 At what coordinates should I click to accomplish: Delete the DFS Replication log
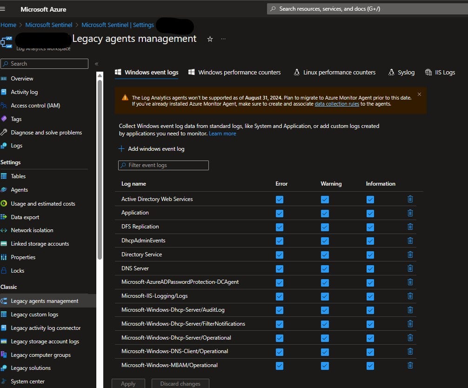point(410,227)
